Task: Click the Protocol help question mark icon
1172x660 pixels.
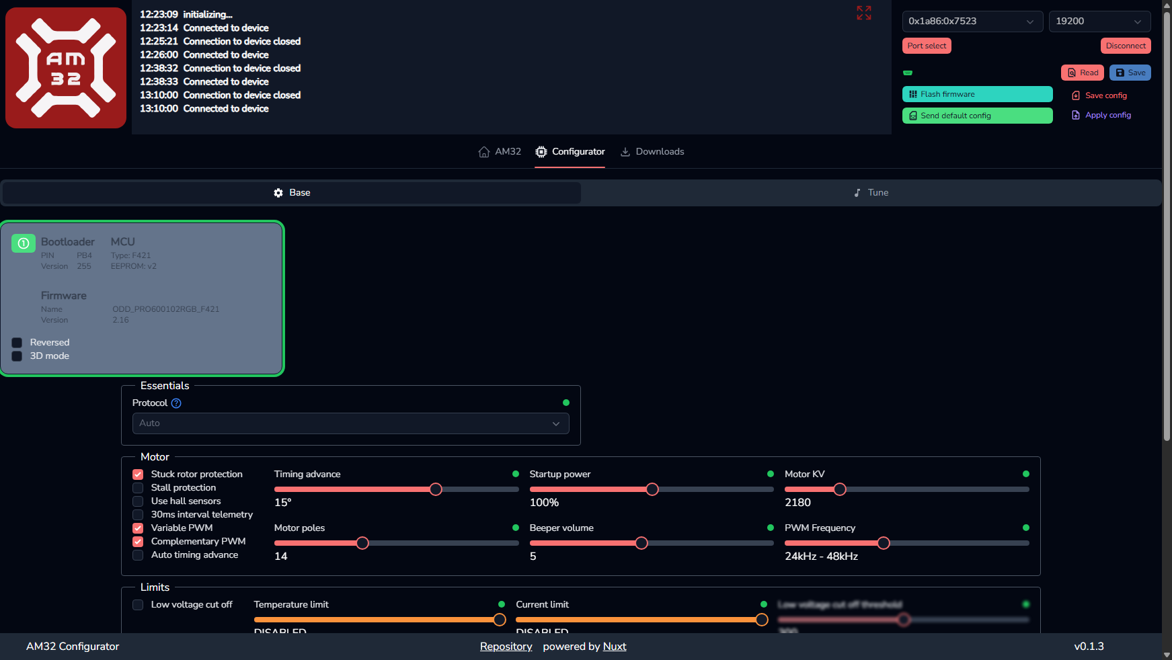Action: click(x=176, y=403)
